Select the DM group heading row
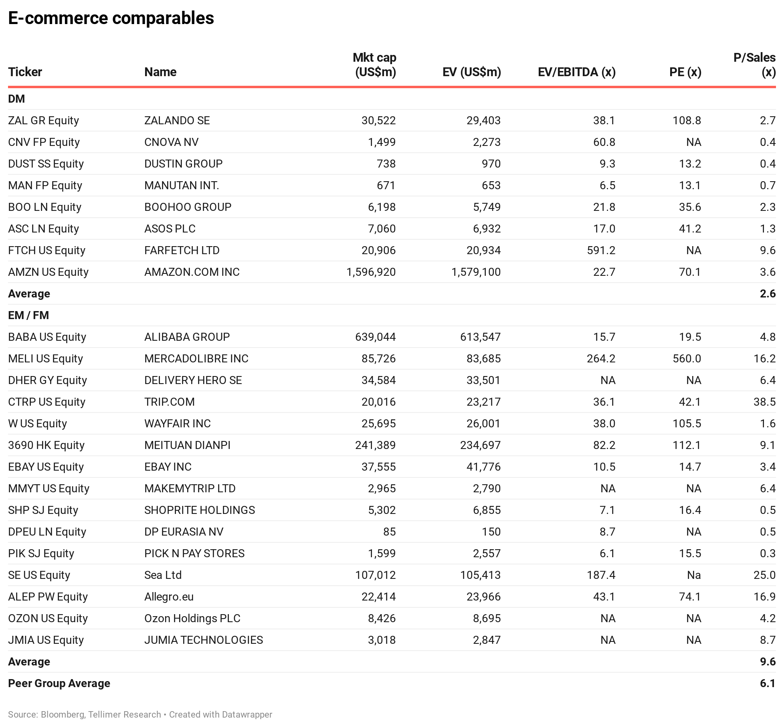 [x=392, y=99]
